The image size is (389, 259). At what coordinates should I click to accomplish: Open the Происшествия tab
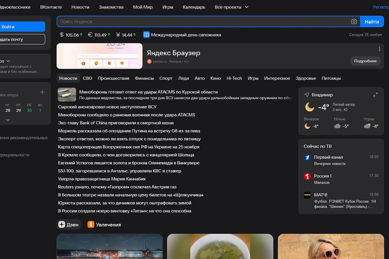click(x=113, y=78)
